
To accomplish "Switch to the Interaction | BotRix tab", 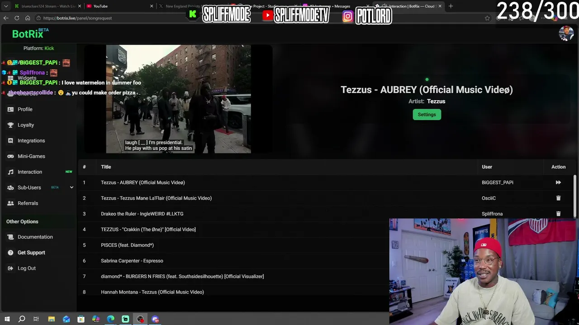I will 408,6.
